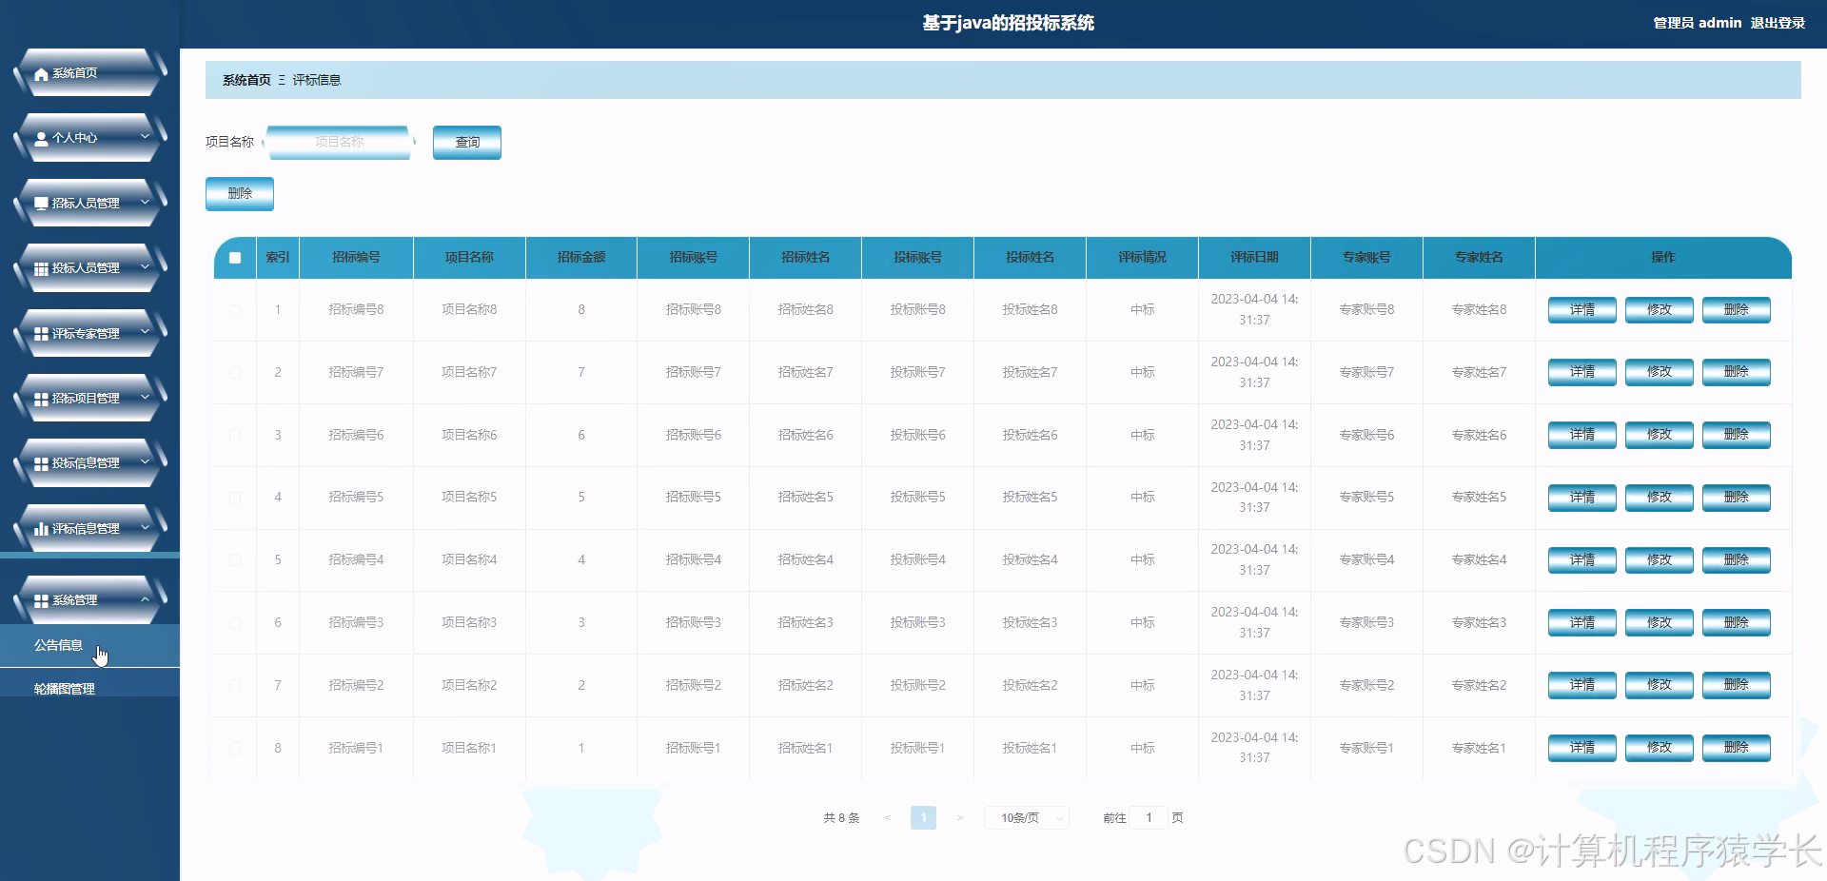The width and height of the screenshot is (1827, 881).
Task: Click the 查询 search button
Action: tap(467, 143)
